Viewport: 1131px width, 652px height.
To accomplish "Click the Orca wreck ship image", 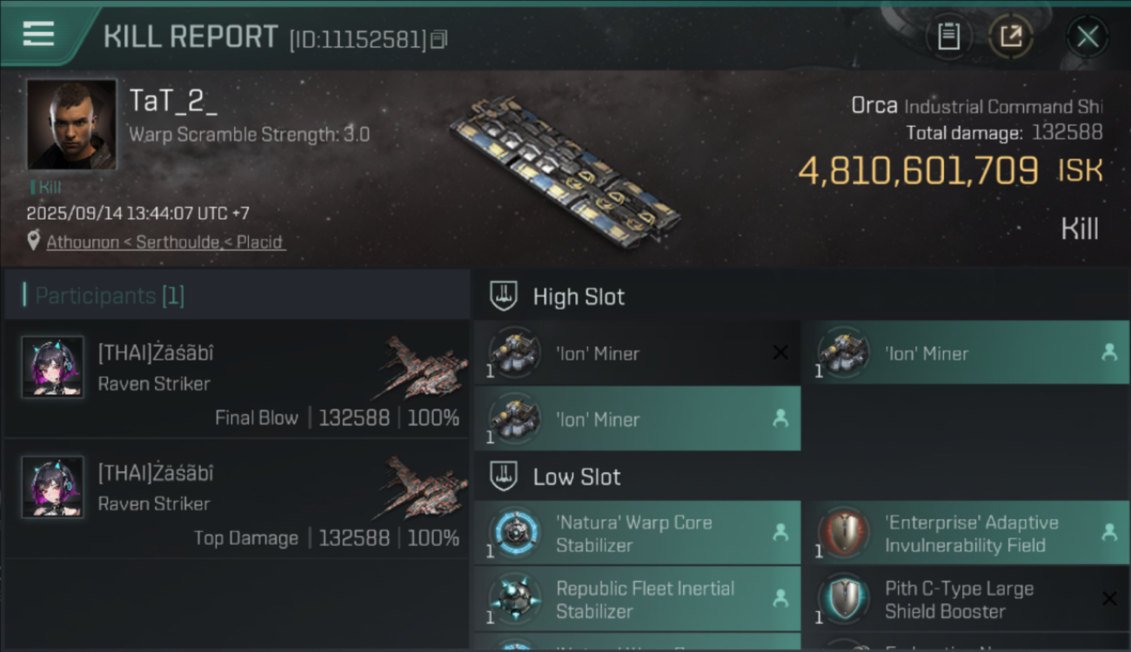I will [x=564, y=171].
